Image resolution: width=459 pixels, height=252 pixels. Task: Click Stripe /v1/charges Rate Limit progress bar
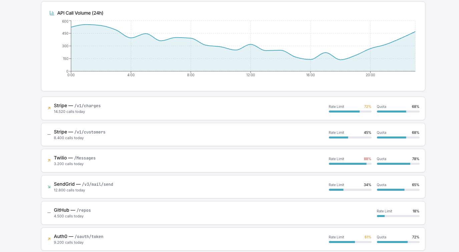click(350, 112)
